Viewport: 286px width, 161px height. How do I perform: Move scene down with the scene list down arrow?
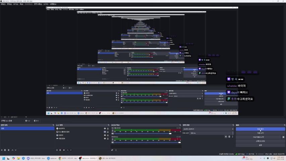(x=16, y=150)
